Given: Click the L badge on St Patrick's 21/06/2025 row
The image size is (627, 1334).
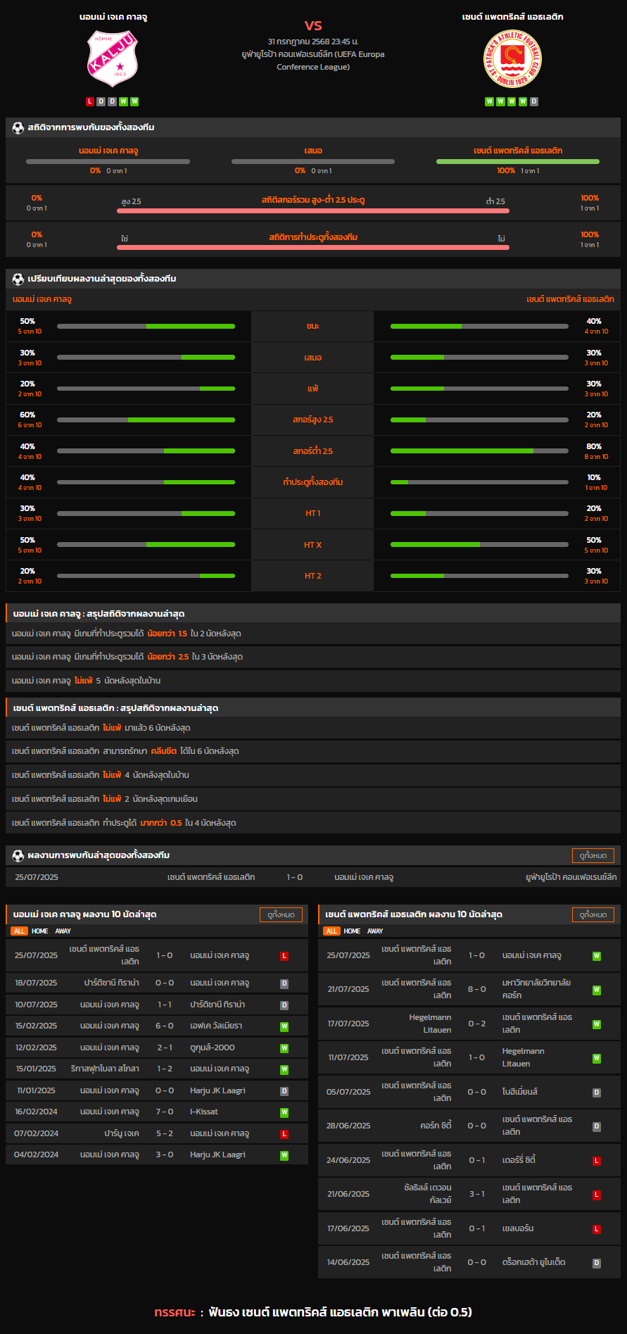Looking at the screenshot, I should [x=597, y=1195].
